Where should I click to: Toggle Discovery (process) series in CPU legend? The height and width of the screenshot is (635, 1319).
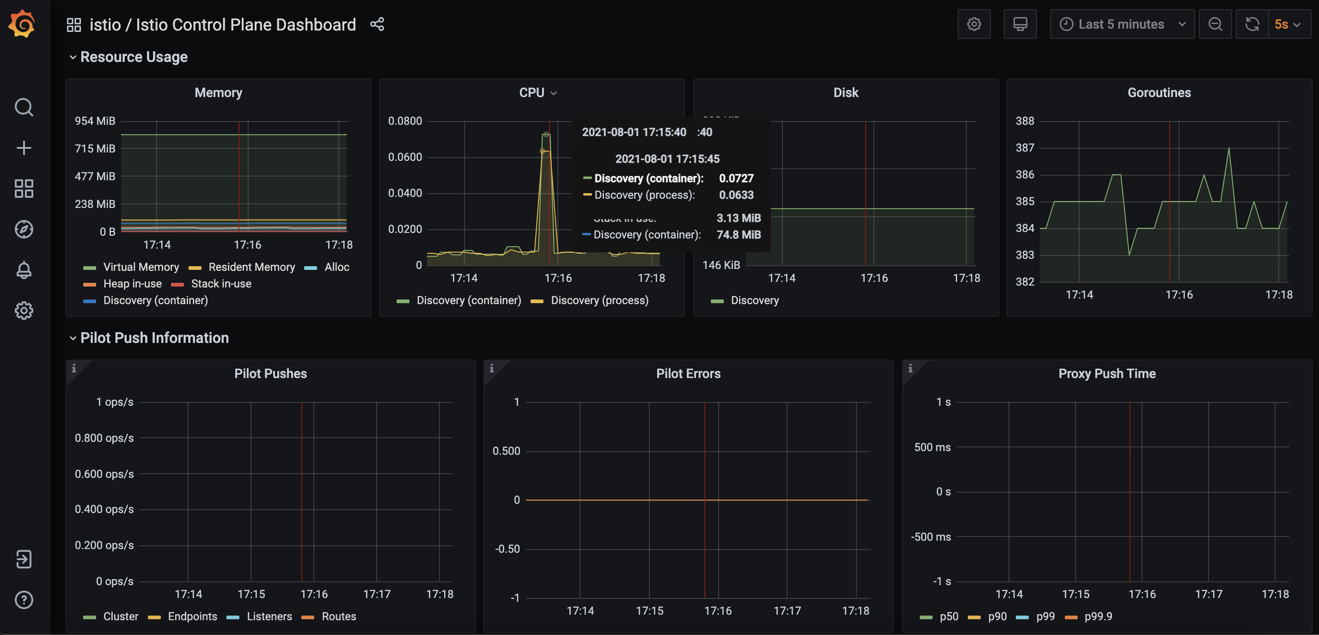[x=599, y=300]
